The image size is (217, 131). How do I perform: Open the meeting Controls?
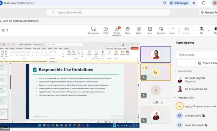coord(161,29)
